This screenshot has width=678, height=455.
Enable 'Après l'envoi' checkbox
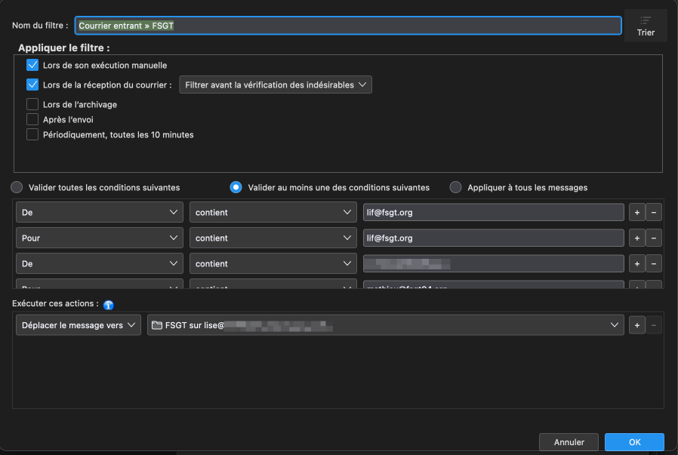(x=32, y=119)
